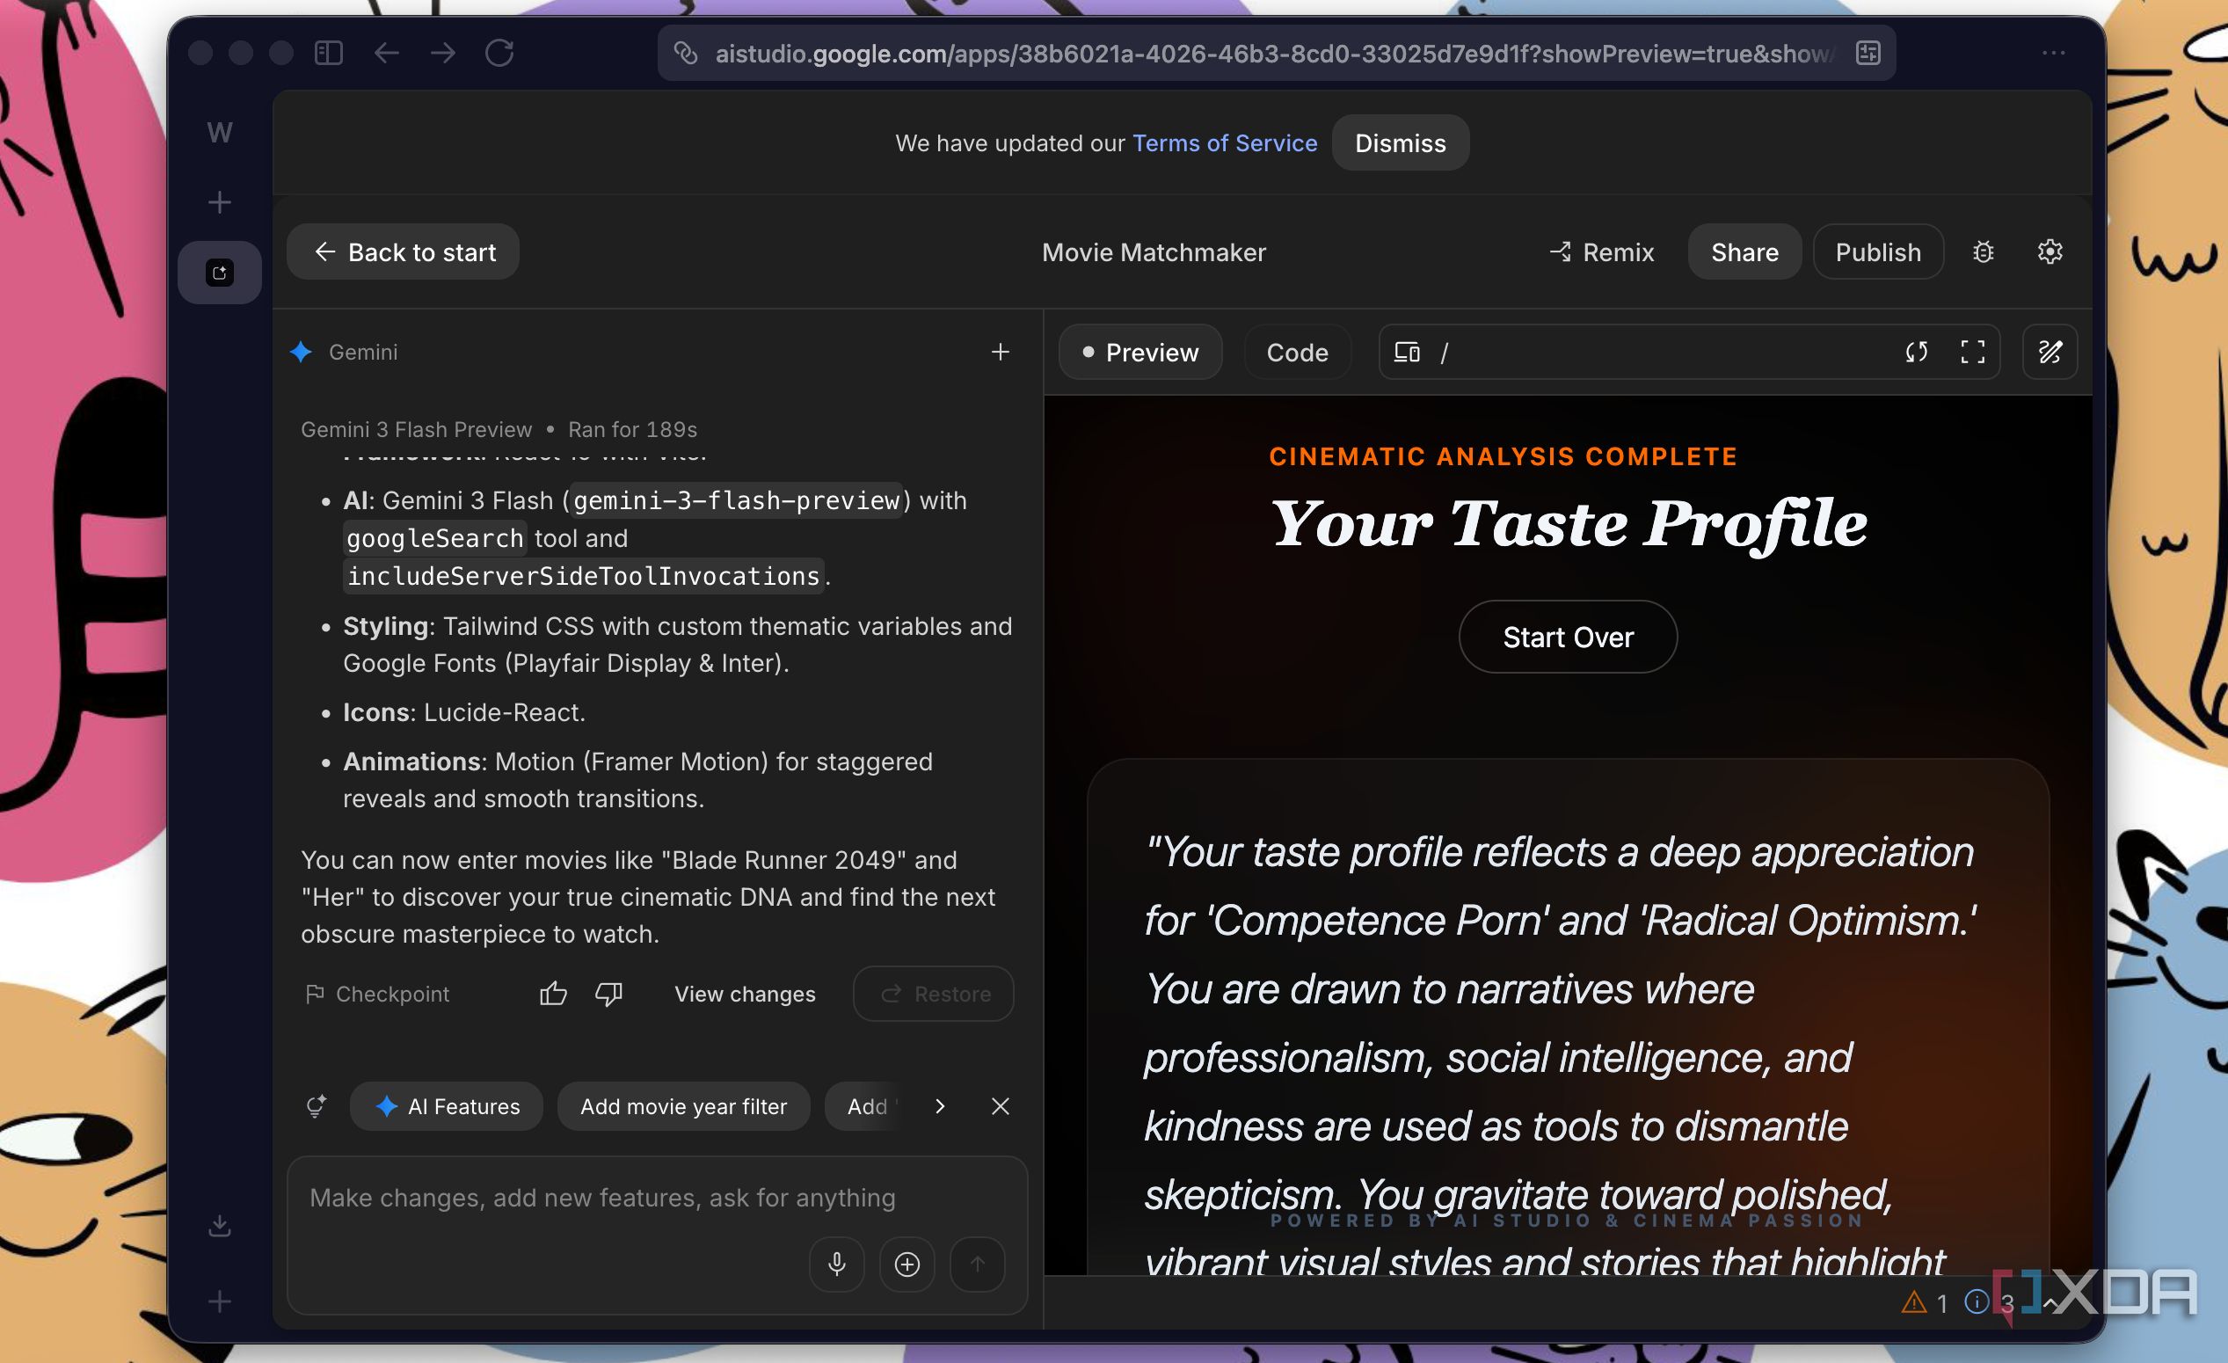Click the Checkpoint flag label

377,994
